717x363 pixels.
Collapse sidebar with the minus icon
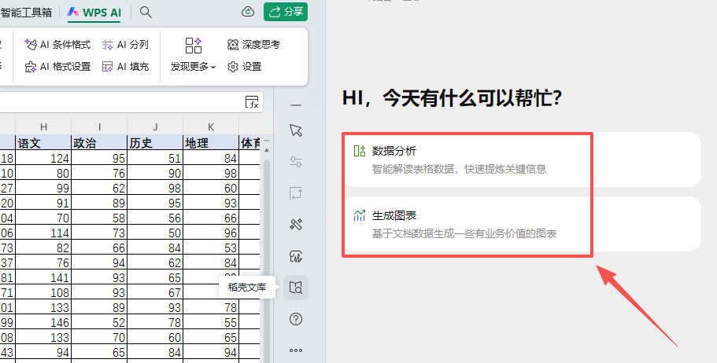pos(296,105)
